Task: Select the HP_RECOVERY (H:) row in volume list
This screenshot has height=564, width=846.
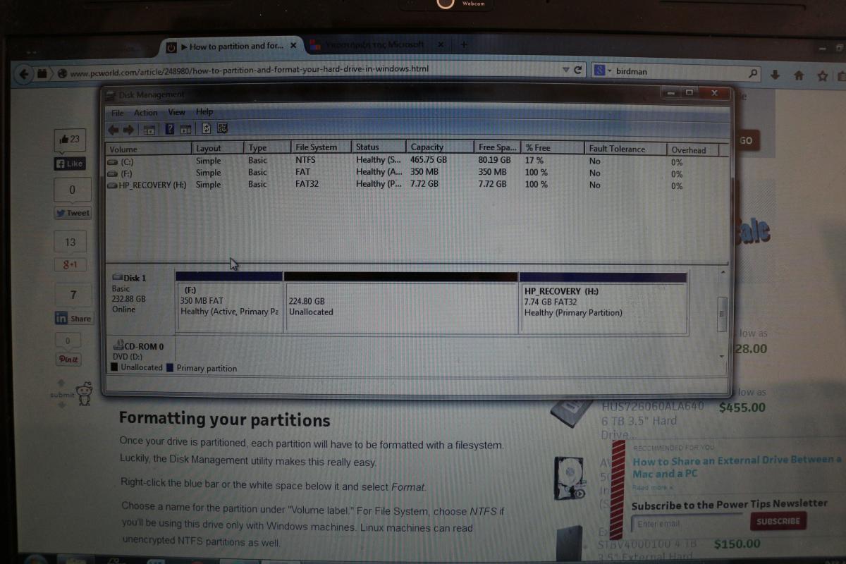Action: [416, 185]
